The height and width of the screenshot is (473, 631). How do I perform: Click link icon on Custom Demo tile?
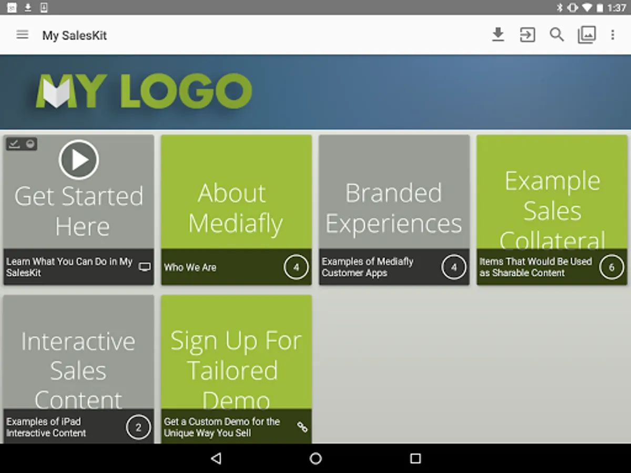tap(302, 427)
